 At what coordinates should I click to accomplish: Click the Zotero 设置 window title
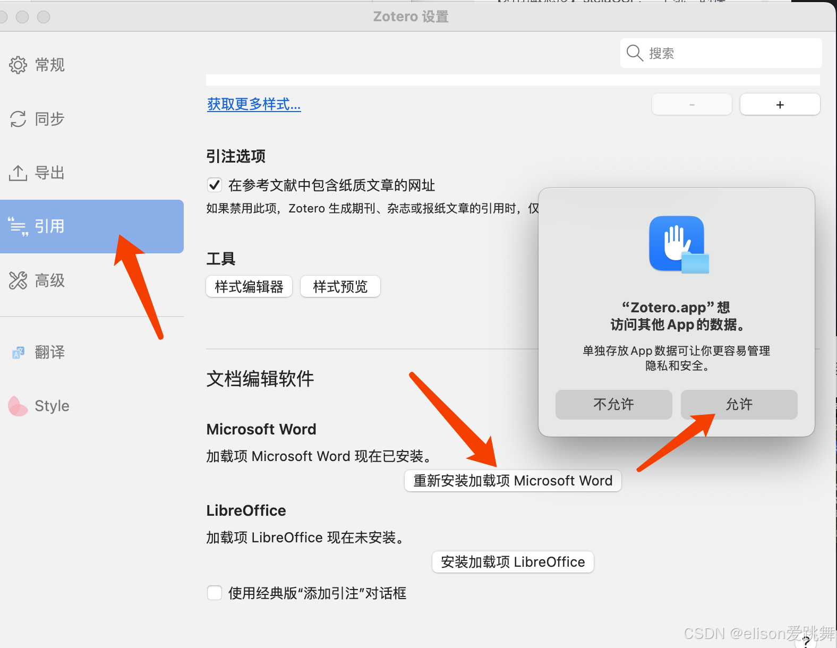click(x=411, y=16)
